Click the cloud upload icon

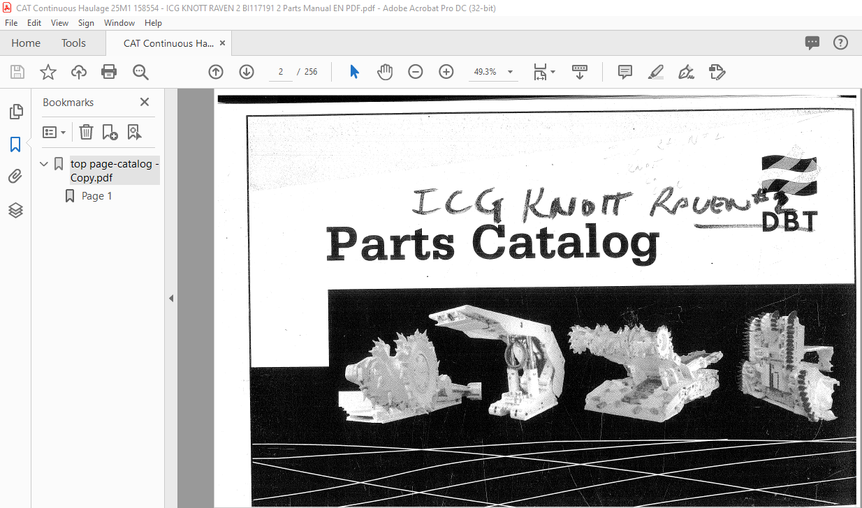point(78,72)
